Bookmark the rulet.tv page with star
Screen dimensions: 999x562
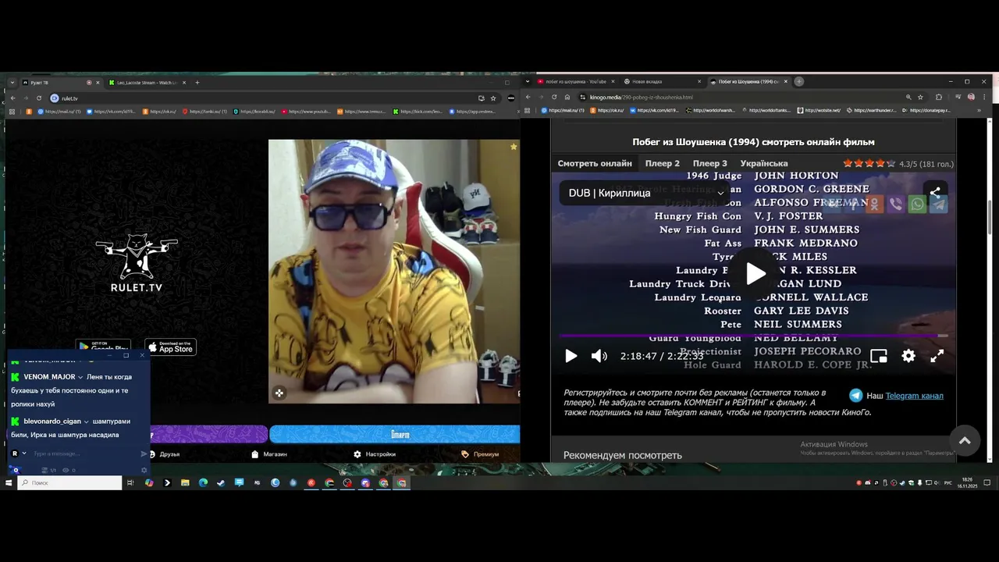pos(492,98)
